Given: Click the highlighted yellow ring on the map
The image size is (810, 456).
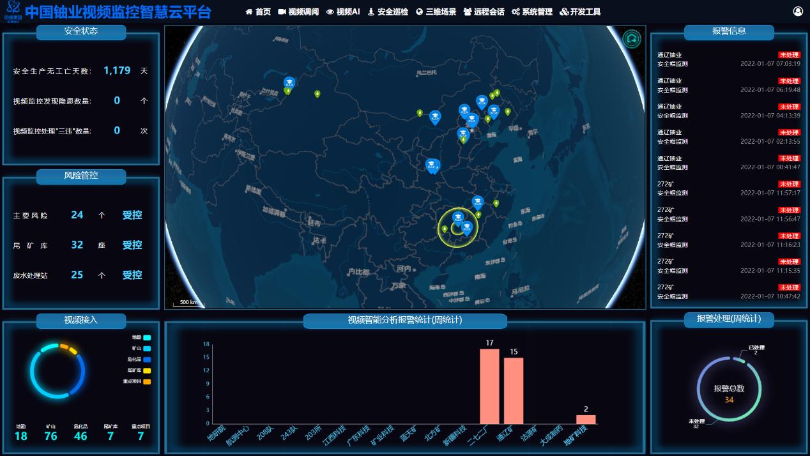Looking at the screenshot, I should pyautogui.click(x=458, y=228).
